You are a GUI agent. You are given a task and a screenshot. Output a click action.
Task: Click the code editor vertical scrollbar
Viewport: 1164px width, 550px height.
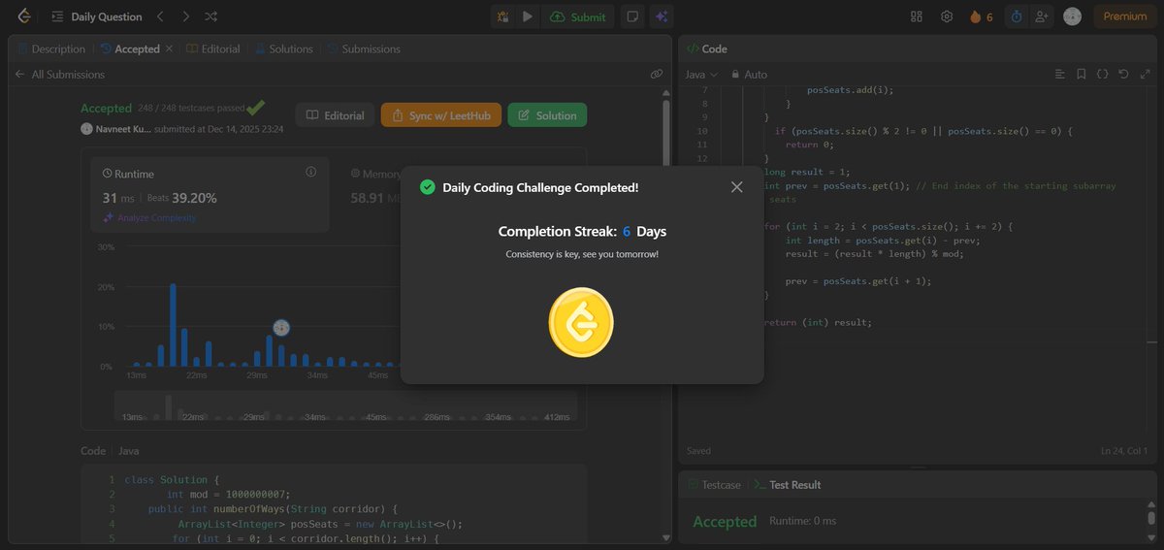[x=1153, y=262]
